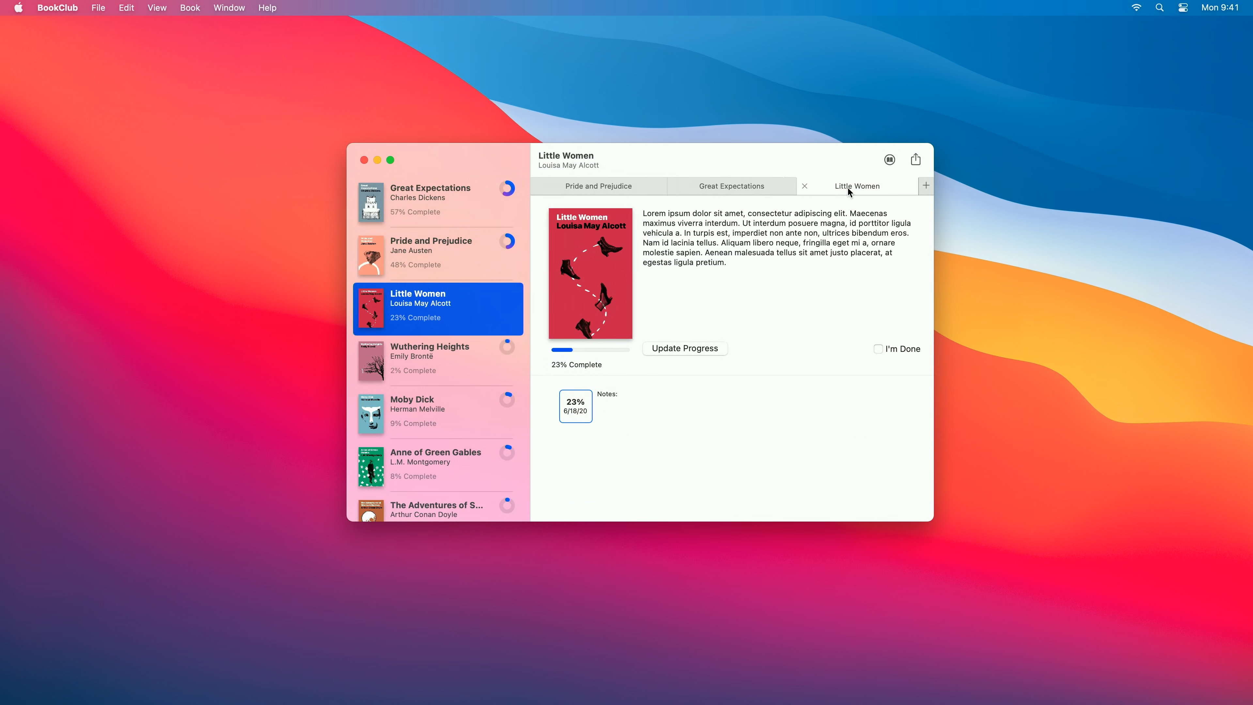
Task: Select Great Expectations title in sidebar
Action: coord(430,188)
